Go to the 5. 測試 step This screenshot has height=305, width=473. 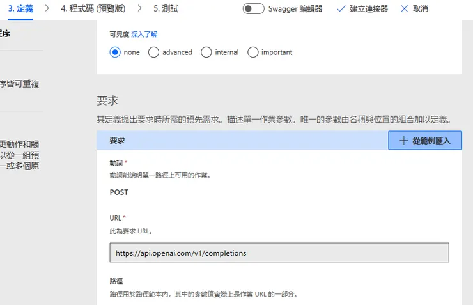(x=166, y=9)
